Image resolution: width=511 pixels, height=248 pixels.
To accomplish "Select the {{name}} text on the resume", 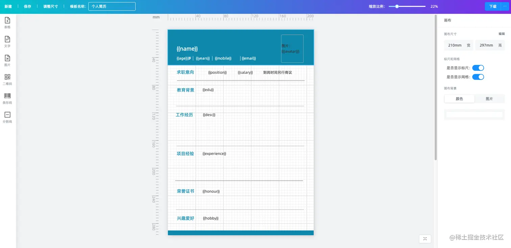I will tap(187, 49).
